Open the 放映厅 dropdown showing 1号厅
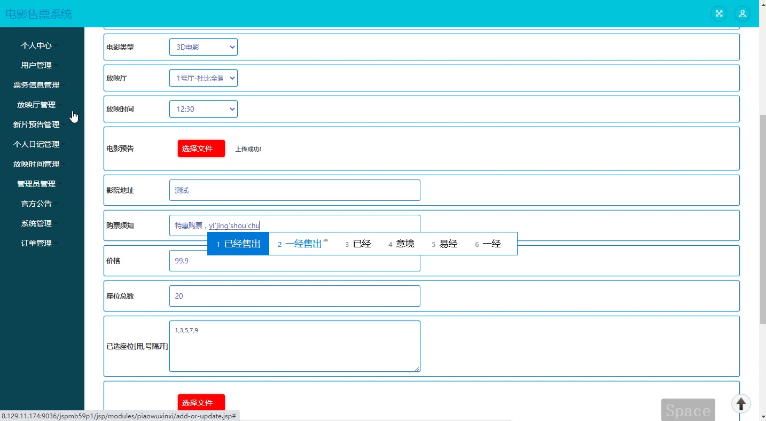Viewport: 766px width, 421px height. point(204,78)
